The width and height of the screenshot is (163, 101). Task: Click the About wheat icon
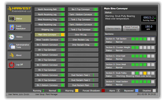point(12,55)
